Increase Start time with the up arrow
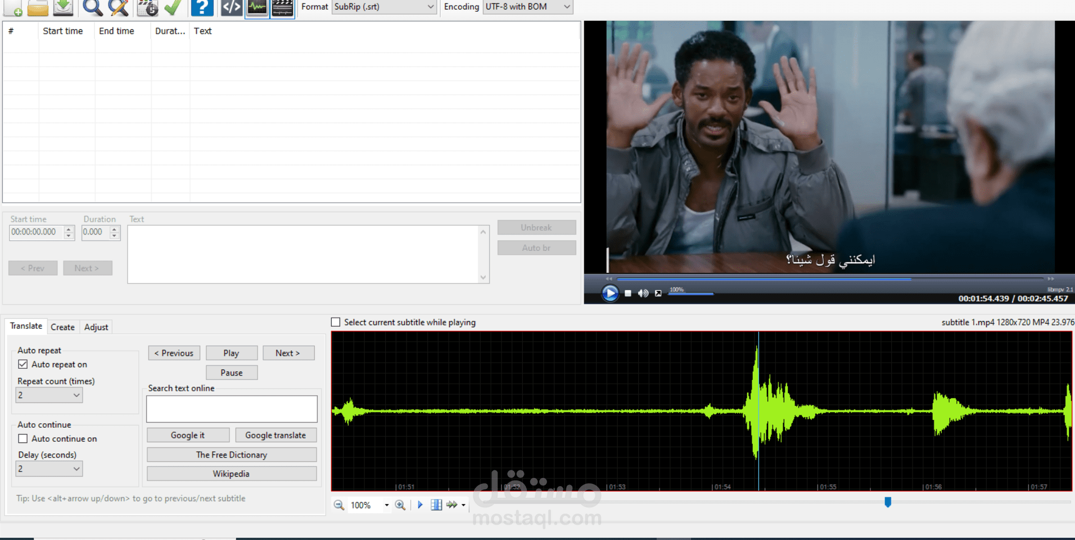Screen dimensions: 1075x540 click(x=69, y=229)
